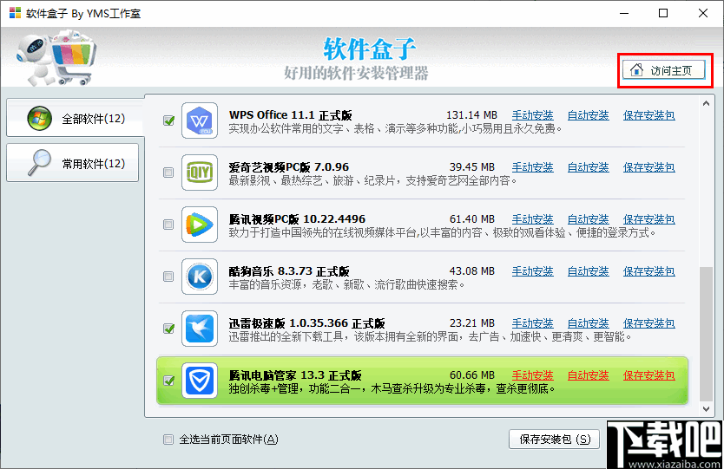
Task: Close the 软件盒子 window
Action: point(703,13)
